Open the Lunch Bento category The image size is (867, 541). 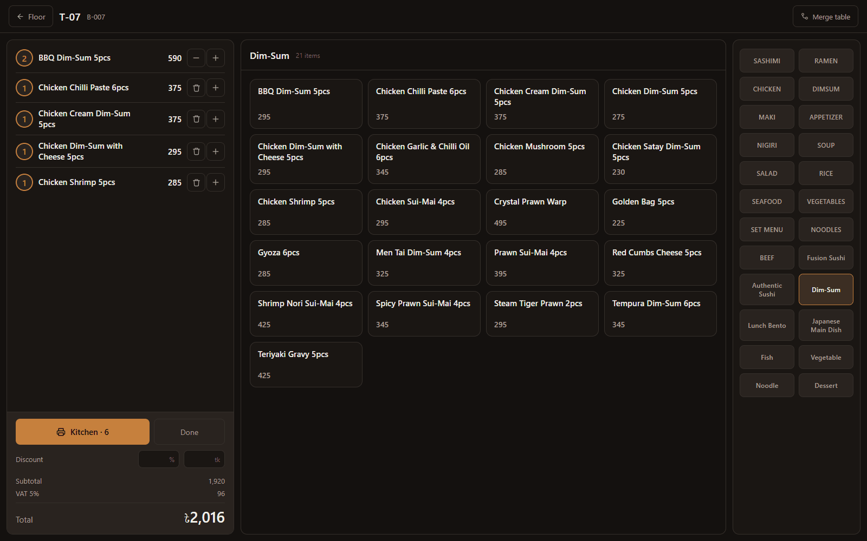point(767,325)
